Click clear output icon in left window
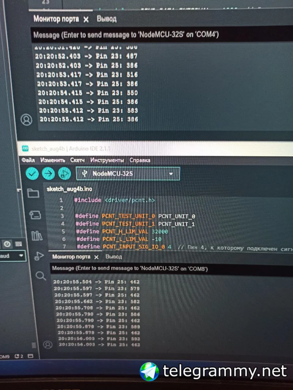 click(19, 244)
